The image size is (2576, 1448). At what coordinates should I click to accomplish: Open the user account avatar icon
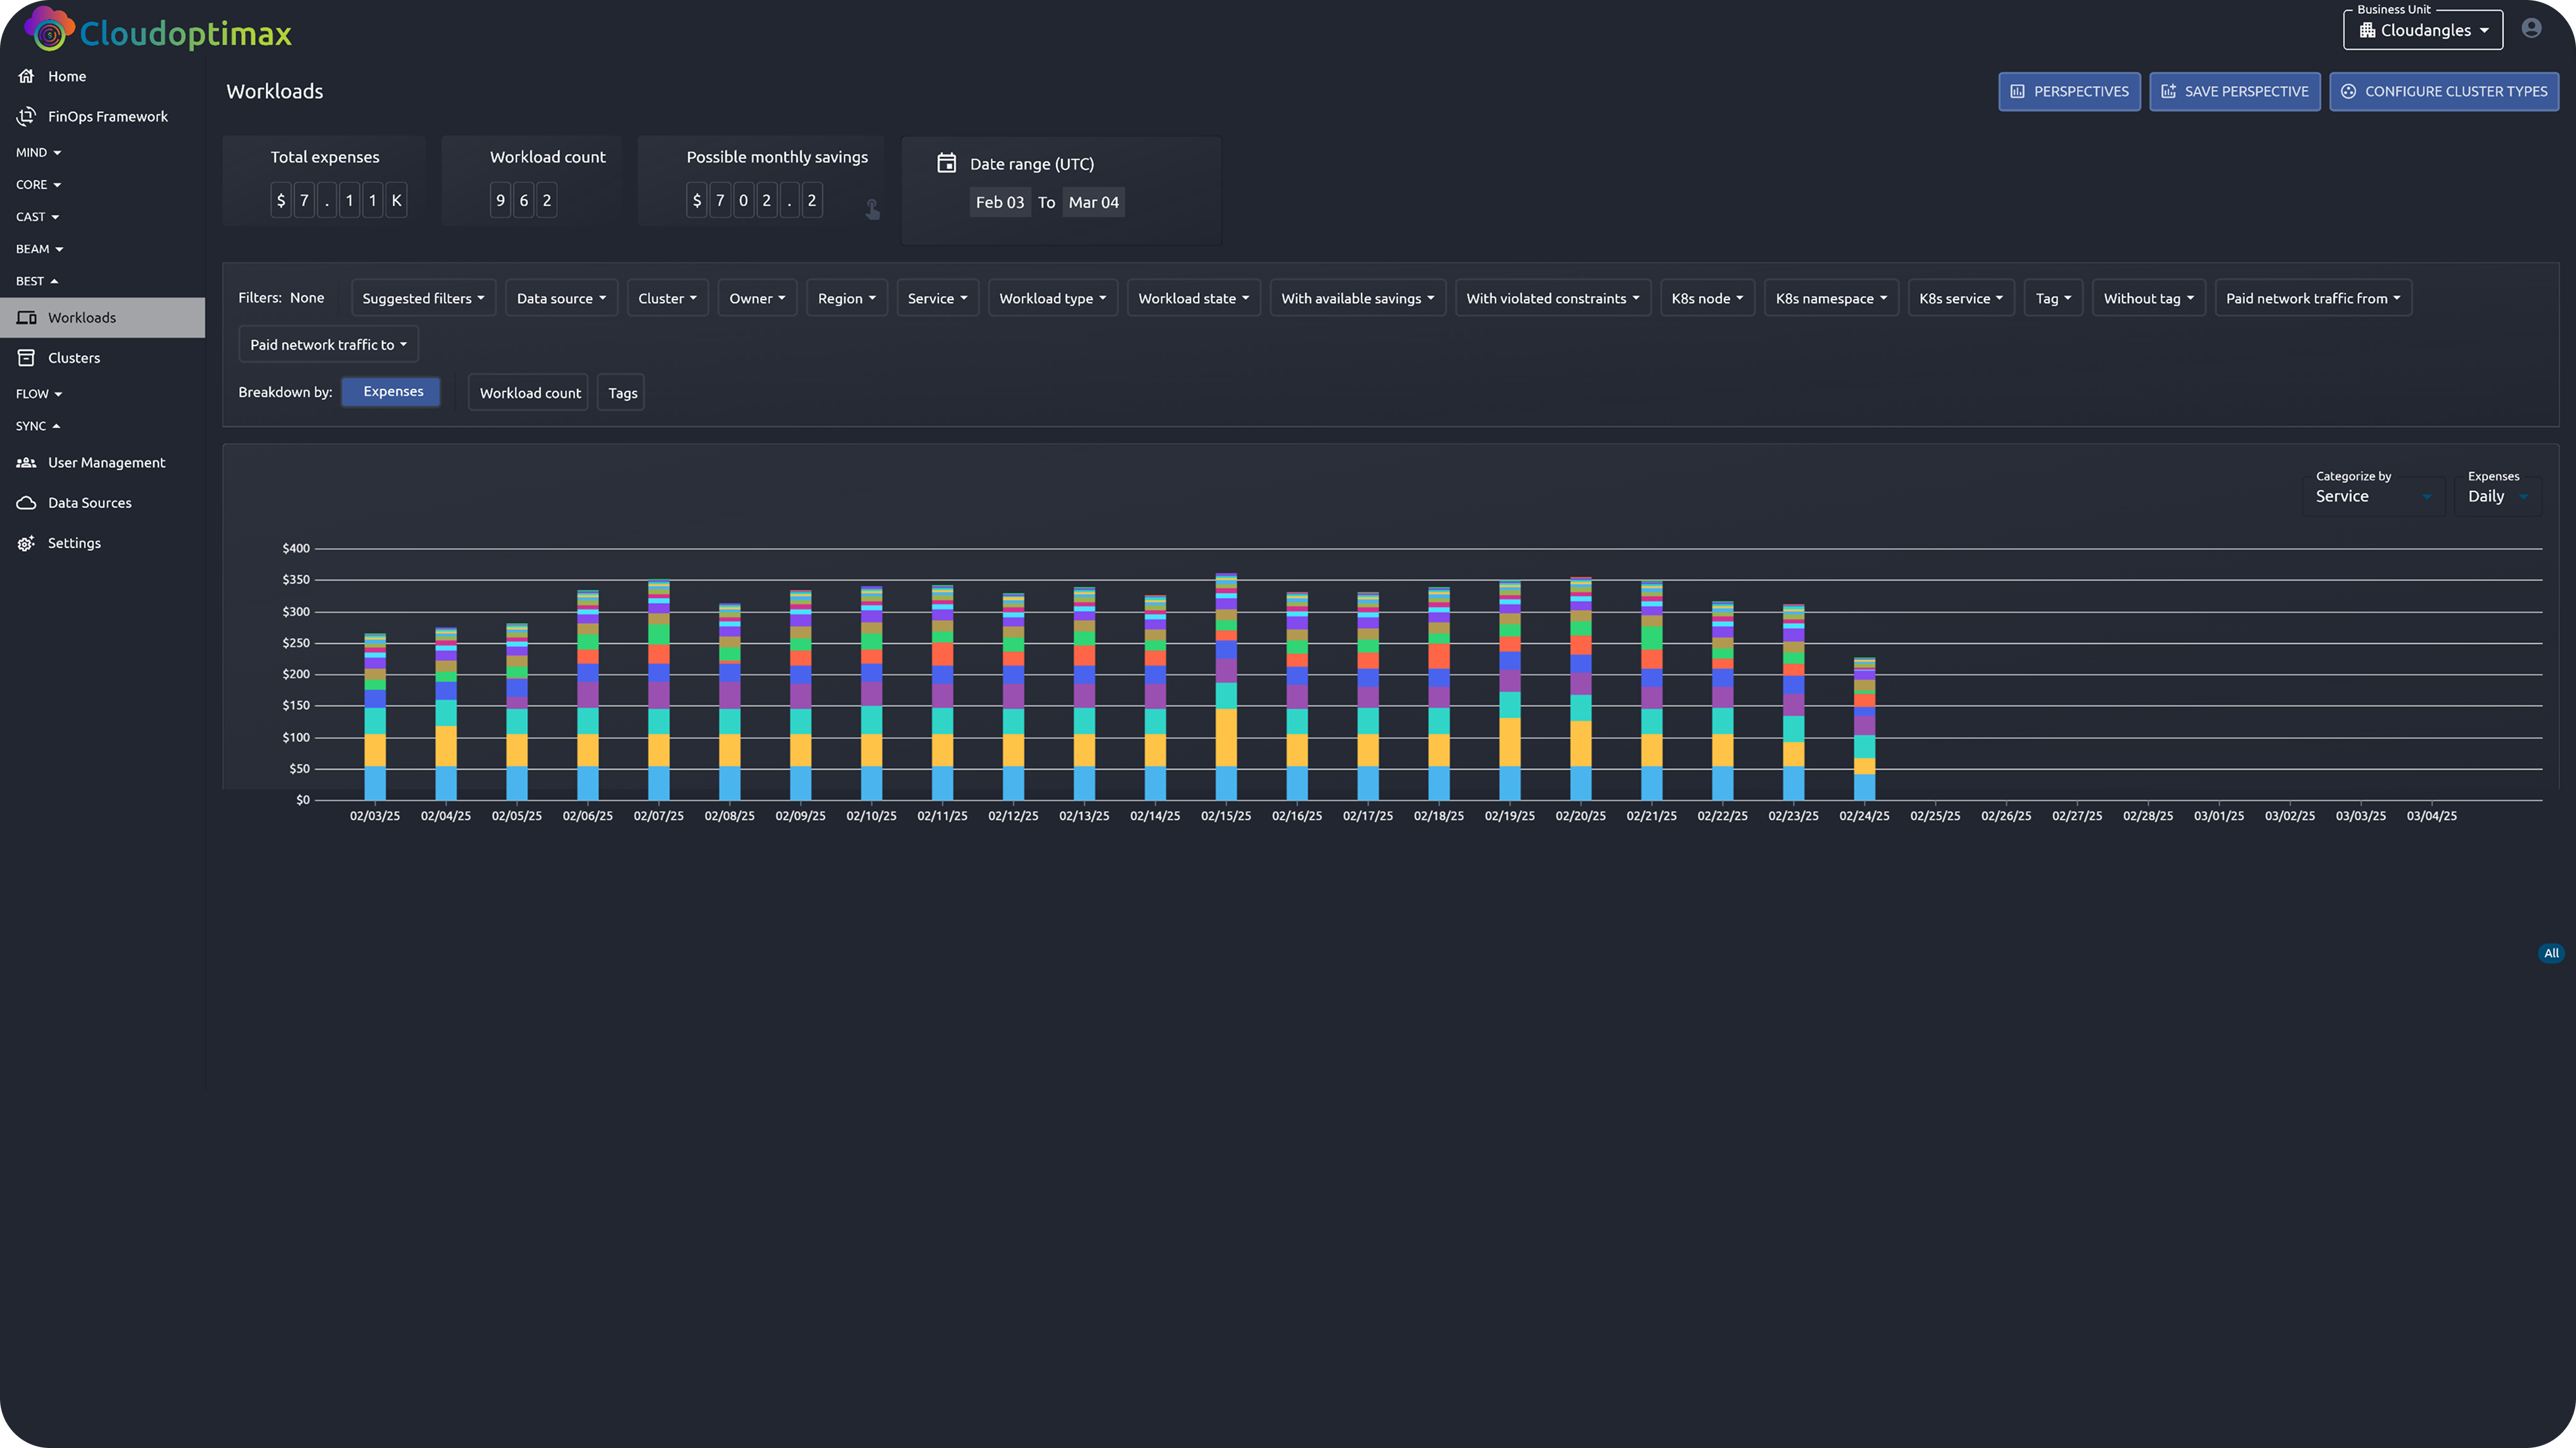click(2531, 28)
